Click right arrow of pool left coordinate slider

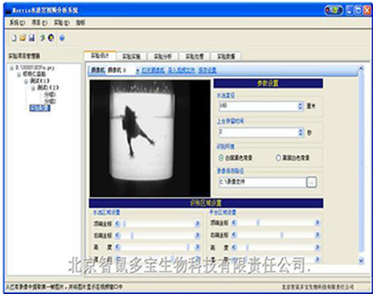tap(197, 235)
